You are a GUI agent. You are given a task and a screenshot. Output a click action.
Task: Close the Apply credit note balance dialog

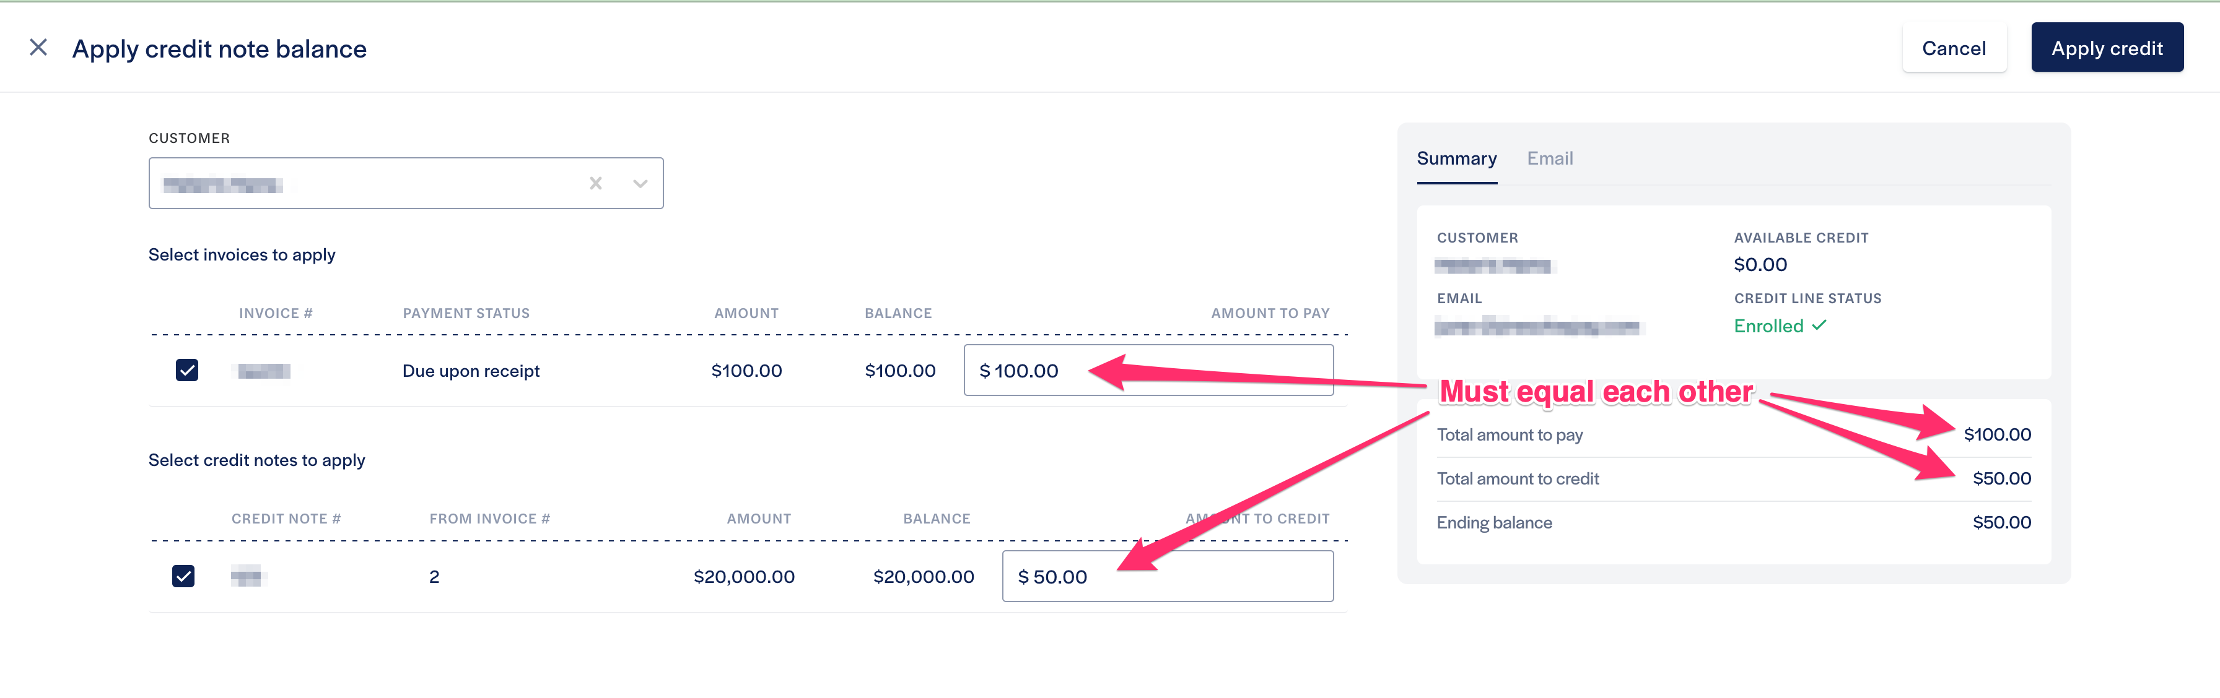coord(38,47)
